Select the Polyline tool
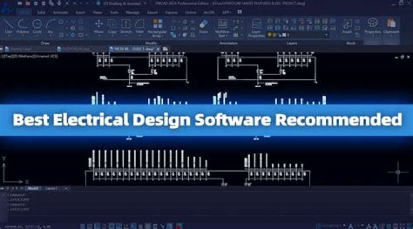This screenshot has height=229, width=413. point(22,26)
